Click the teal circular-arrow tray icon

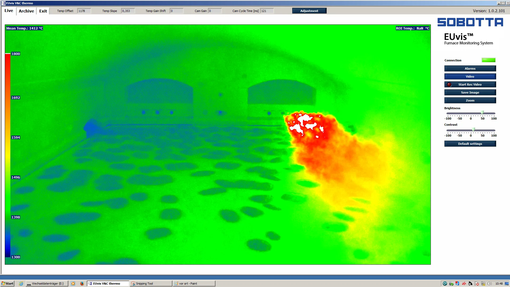(x=445, y=284)
